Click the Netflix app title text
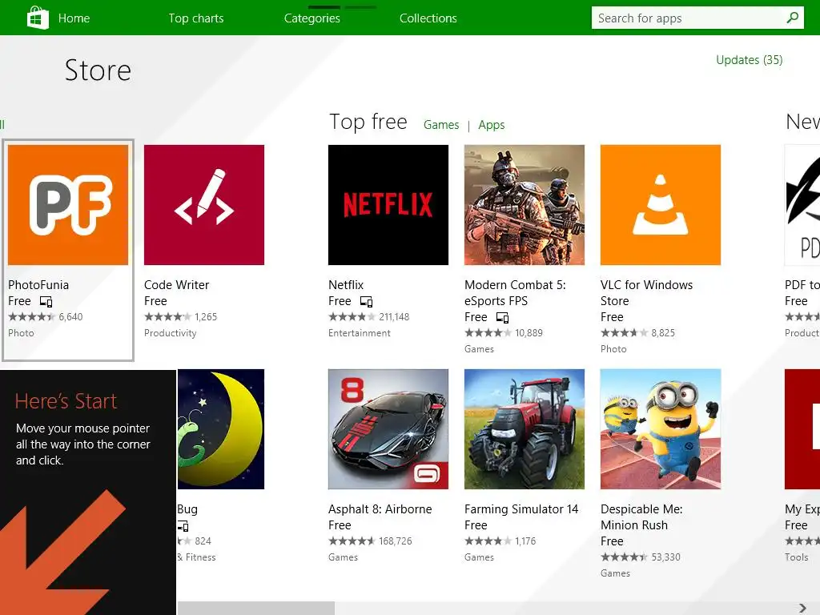This screenshot has height=615, width=820. (x=346, y=285)
